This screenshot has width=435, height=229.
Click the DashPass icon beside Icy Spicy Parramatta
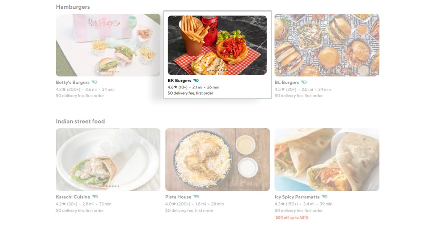point(325,197)
